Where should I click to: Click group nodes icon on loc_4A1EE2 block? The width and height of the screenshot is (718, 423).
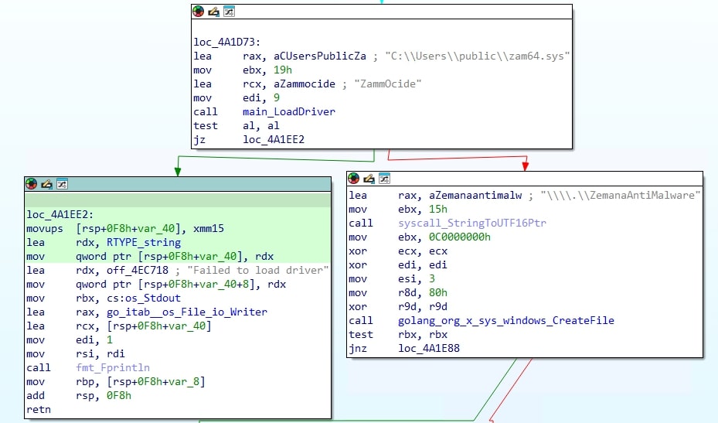62,184
